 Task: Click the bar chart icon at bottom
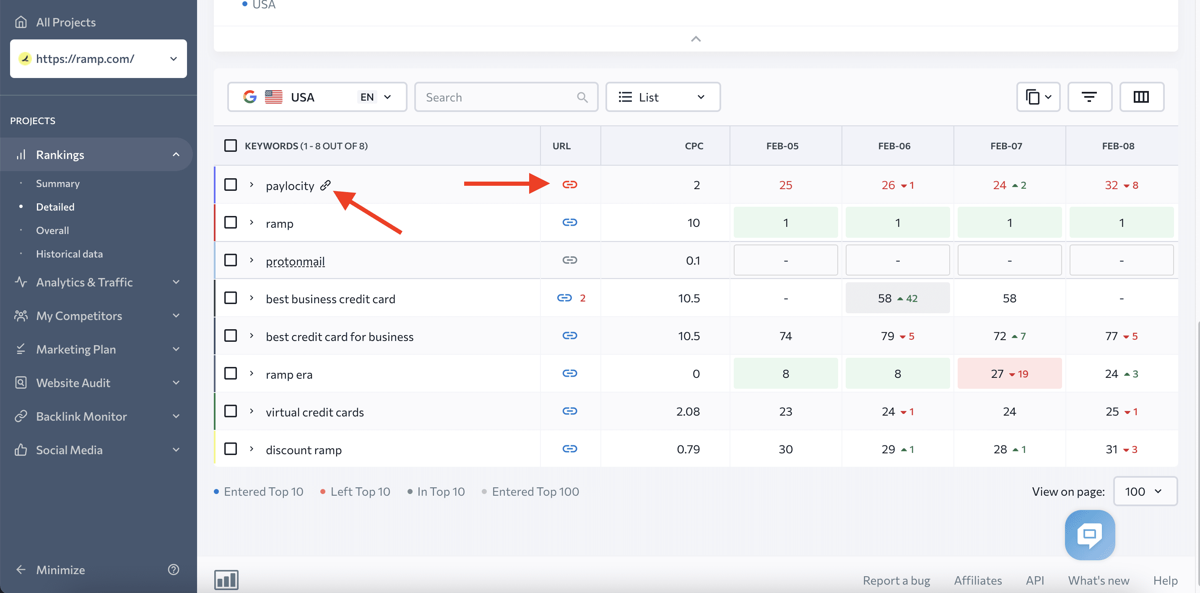226,580
